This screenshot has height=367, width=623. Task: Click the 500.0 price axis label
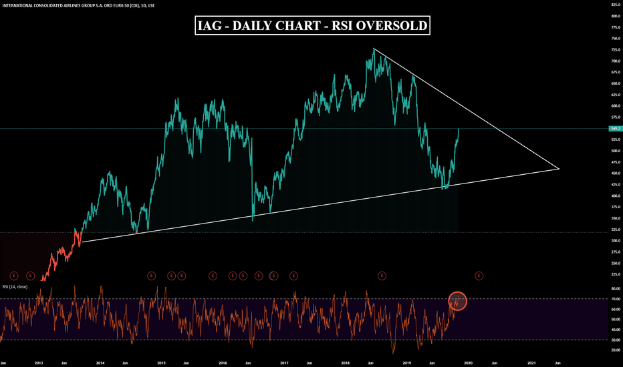point(616,151)
